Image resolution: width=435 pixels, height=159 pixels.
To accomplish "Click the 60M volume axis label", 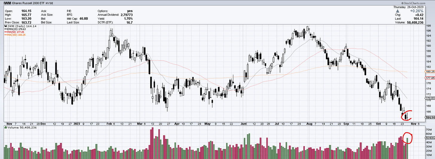I will (429, 134).
